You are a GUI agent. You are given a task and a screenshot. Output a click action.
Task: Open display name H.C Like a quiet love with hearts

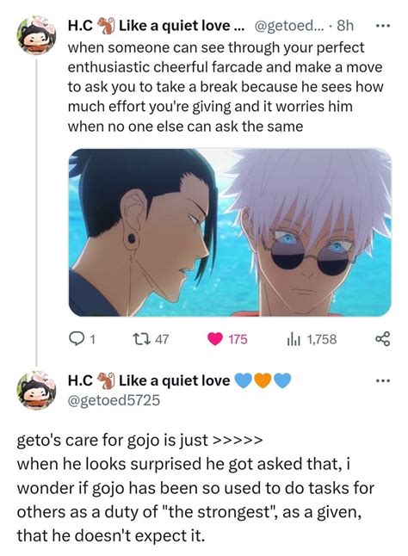pos(179,380)
